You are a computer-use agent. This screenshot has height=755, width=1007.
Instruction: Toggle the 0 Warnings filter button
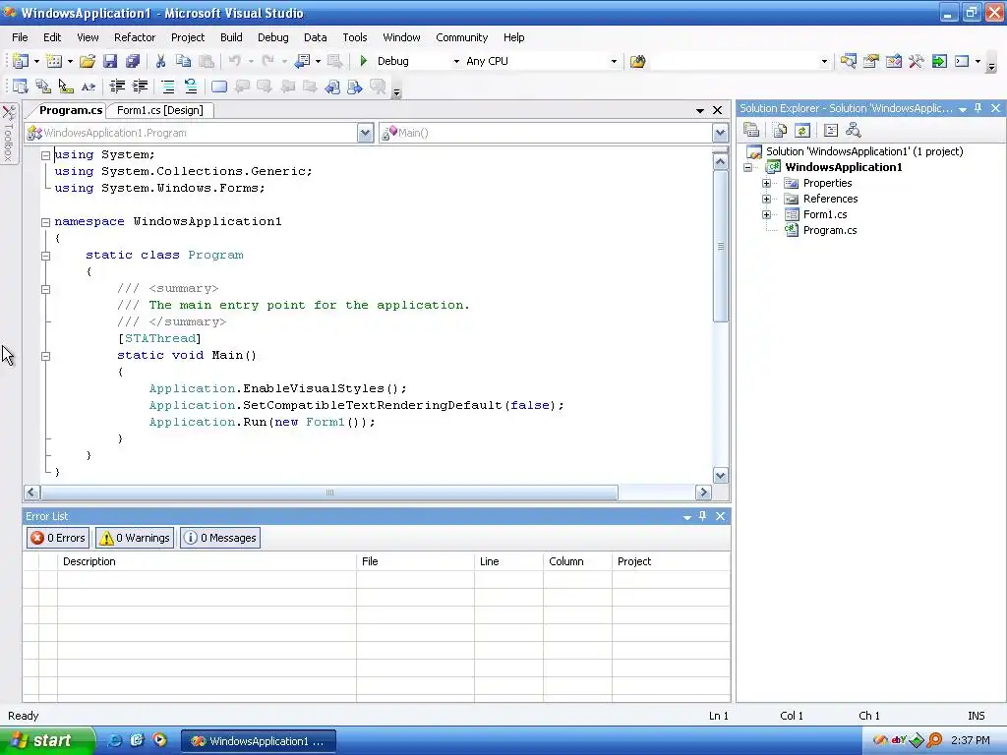coord(135,538)
